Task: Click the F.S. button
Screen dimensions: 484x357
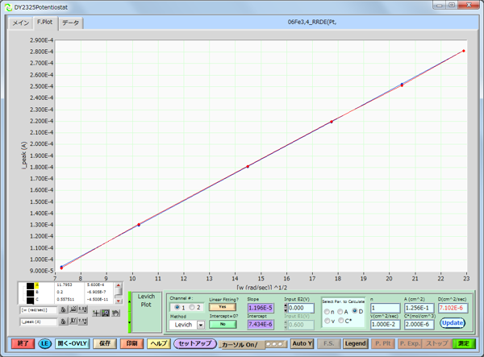Action: coord(329,343)
